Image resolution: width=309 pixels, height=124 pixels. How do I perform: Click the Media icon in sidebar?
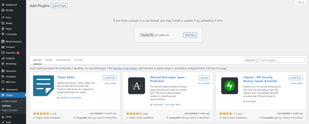pos(3,23)
